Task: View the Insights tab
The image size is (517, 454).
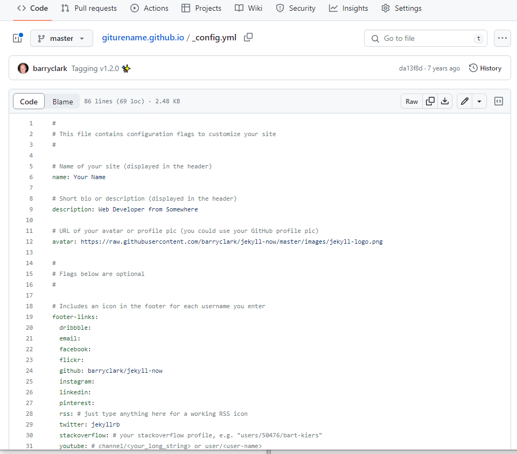Action: tap(348, 8)
